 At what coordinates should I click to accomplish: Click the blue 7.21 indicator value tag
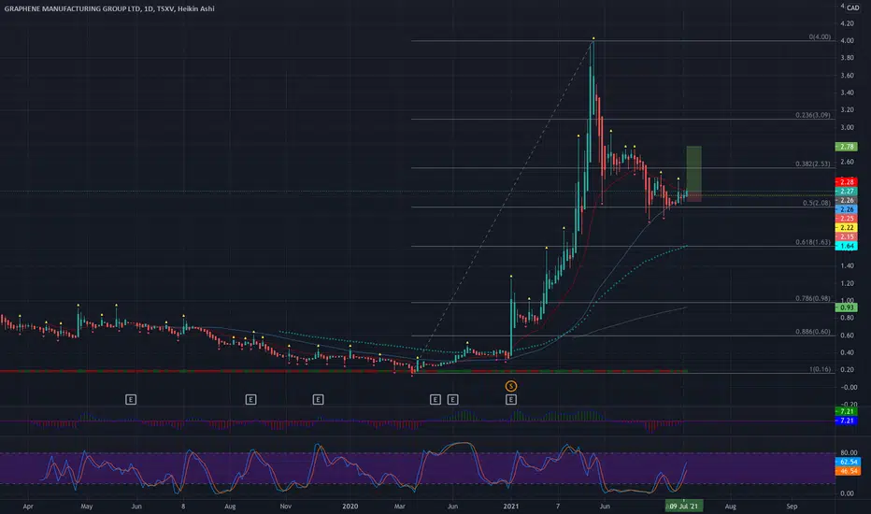(846, 421)
